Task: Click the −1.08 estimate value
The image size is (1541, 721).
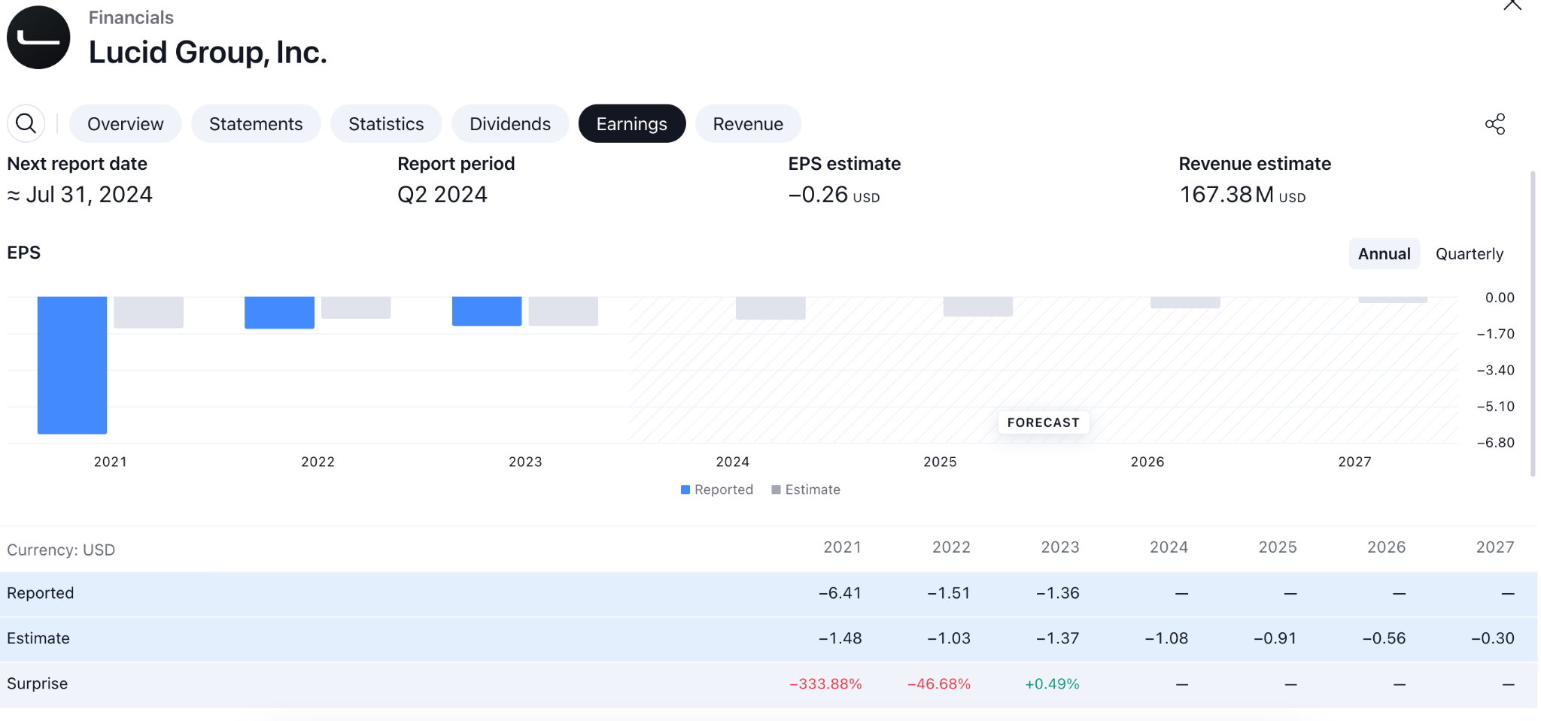Action: tap(1166, 638)
